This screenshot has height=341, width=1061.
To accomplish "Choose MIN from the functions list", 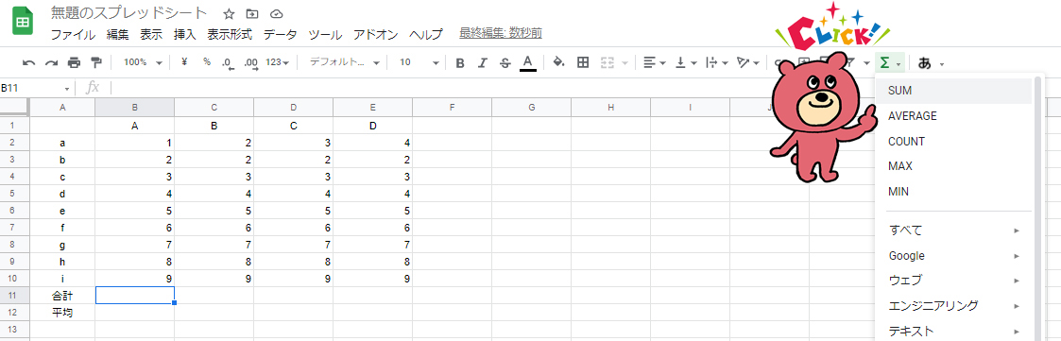I will point(953,192).
